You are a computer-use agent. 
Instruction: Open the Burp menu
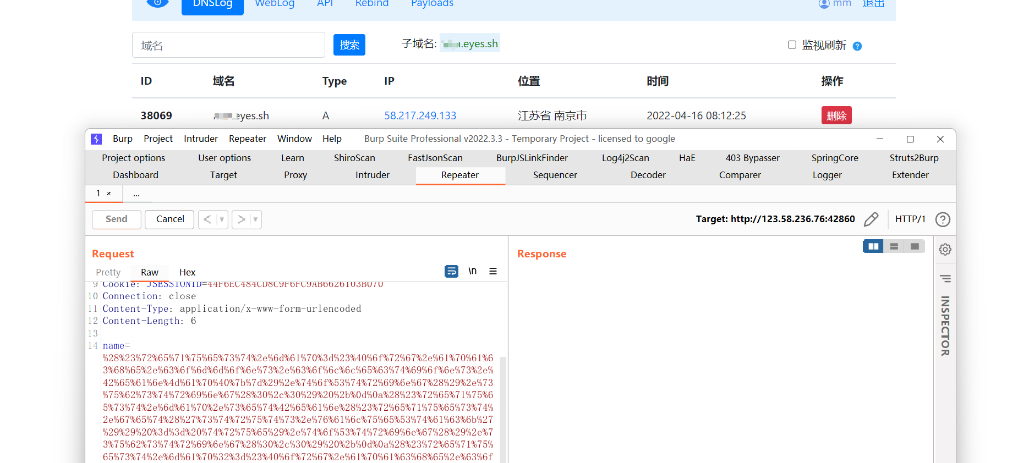click(123, 139)
